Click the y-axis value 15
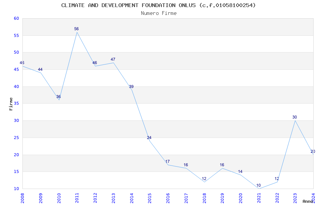The image size is (317, 205). pyautogui.click(x=16, y=172)
